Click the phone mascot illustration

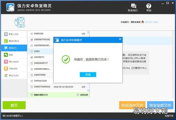20,22
